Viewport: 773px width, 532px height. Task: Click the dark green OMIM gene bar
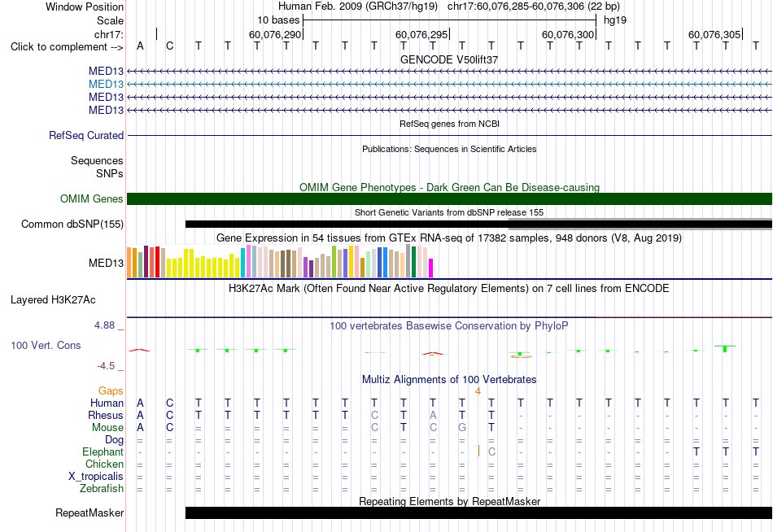(449, 198)
